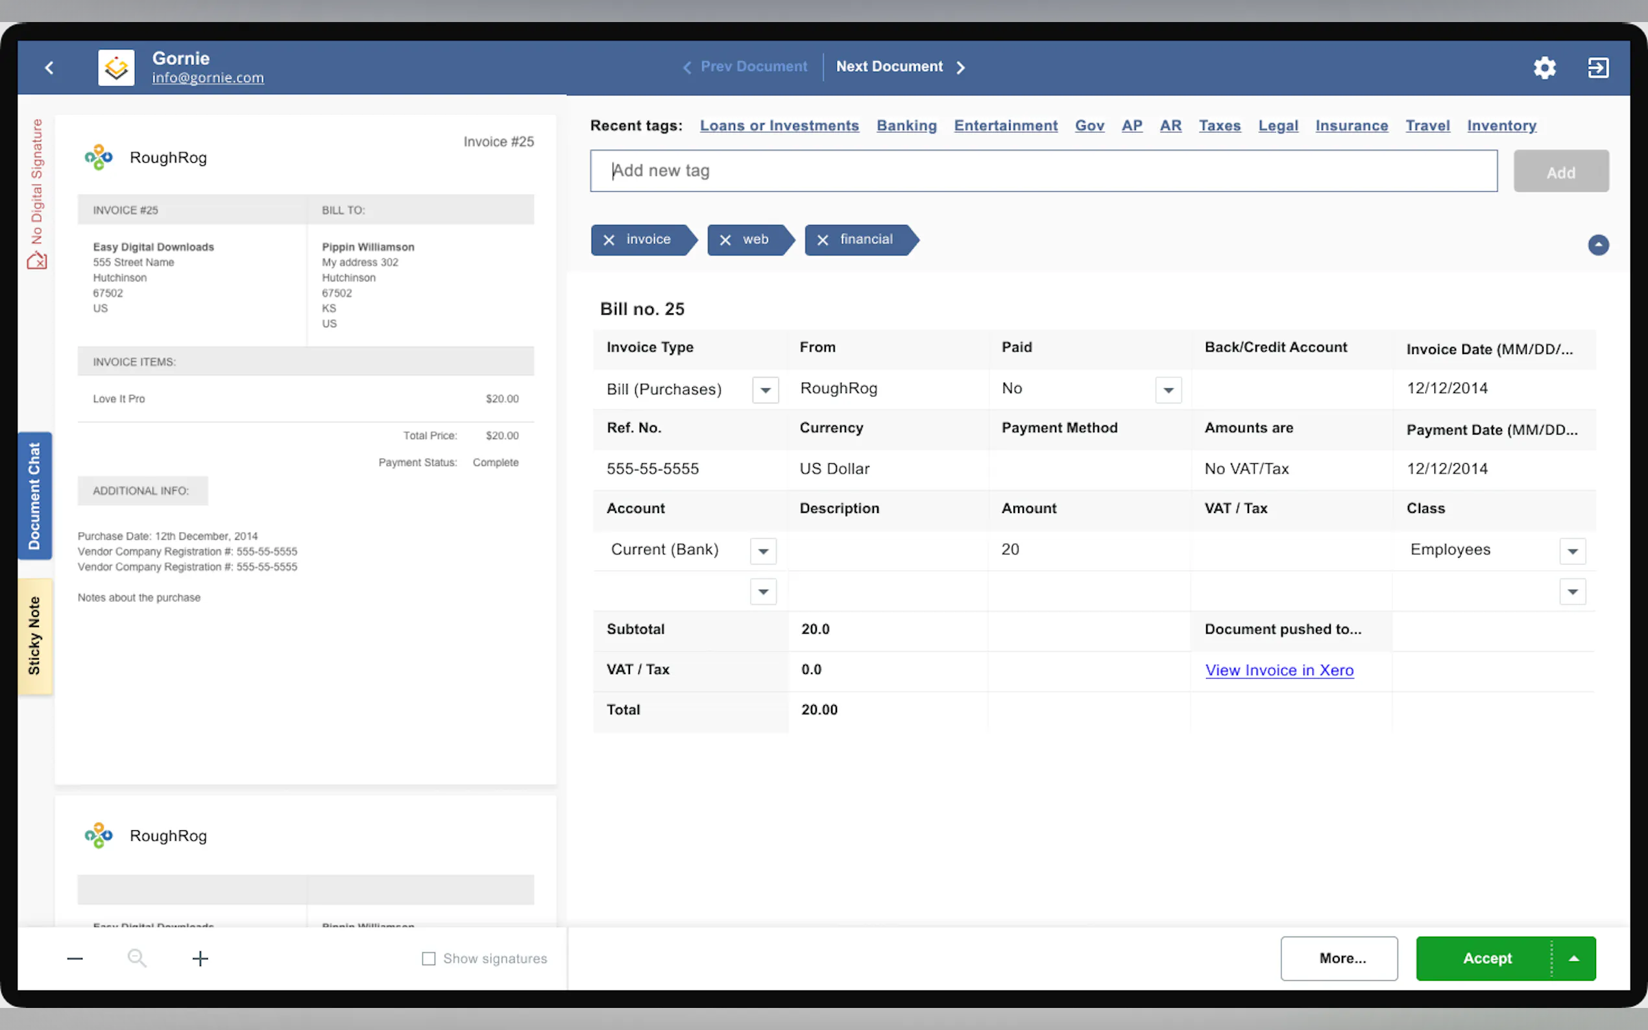Open the Sticky Note side tab
The width and height of the screenshot is (1648, 1030).
click(x=35, y=636)
